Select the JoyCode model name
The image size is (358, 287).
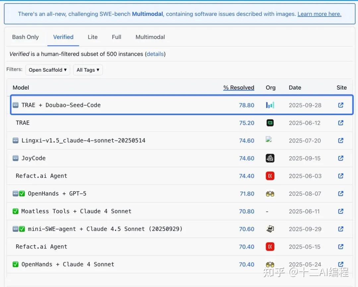click(33, 158)
